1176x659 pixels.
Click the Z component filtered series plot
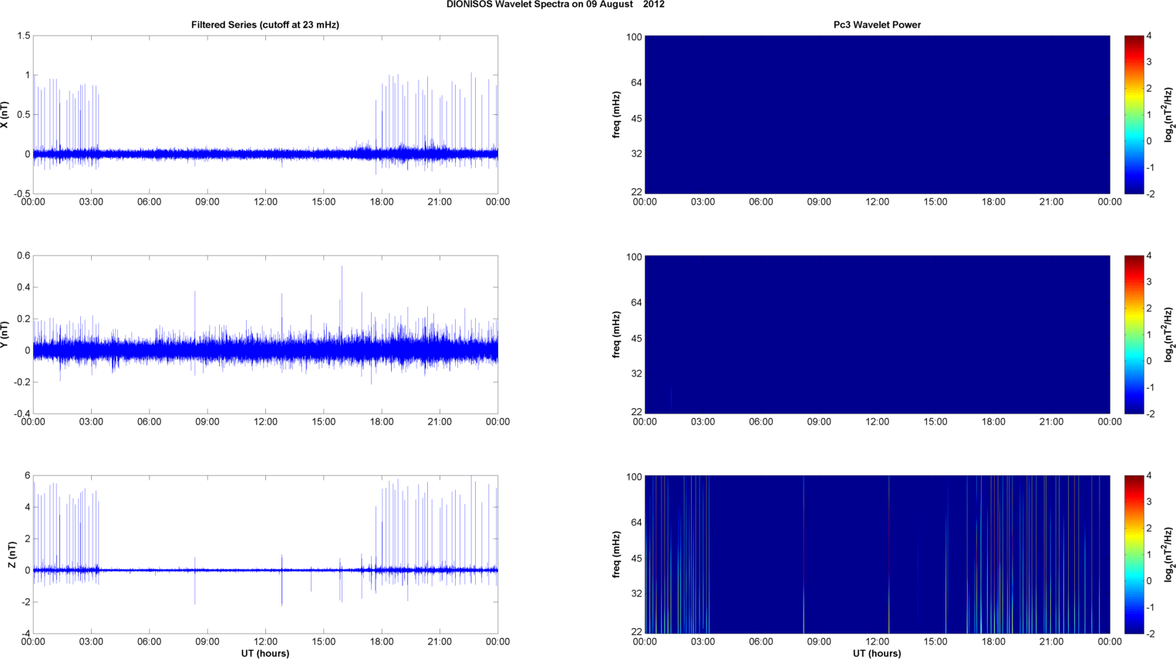[x=265, y=554]
